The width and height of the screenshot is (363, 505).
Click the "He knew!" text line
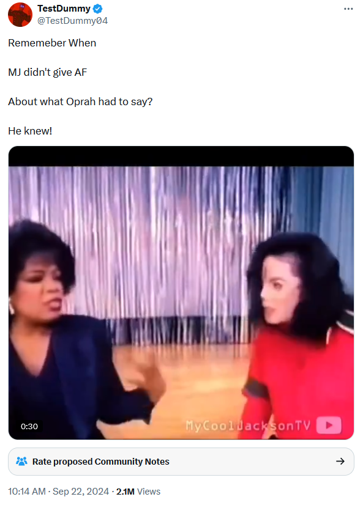coord(30,131)
